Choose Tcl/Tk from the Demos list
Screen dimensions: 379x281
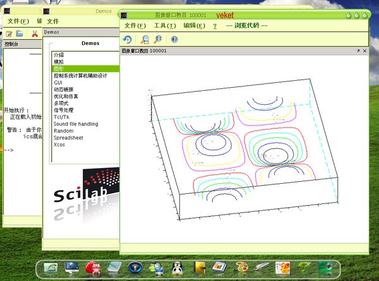tap(62, 117)
